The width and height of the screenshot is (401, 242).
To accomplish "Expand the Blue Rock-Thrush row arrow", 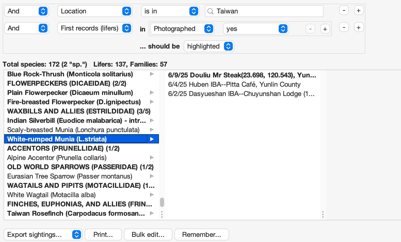I will pos(152,74).
